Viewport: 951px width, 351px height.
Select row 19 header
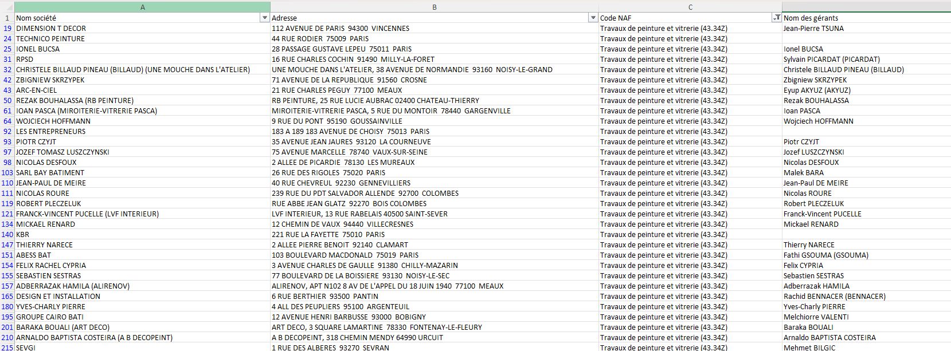click(7, 28)
